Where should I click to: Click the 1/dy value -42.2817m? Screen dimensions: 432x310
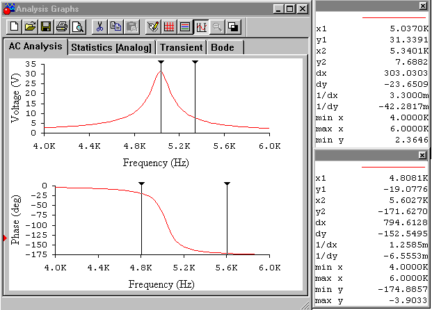coord(403,106)
